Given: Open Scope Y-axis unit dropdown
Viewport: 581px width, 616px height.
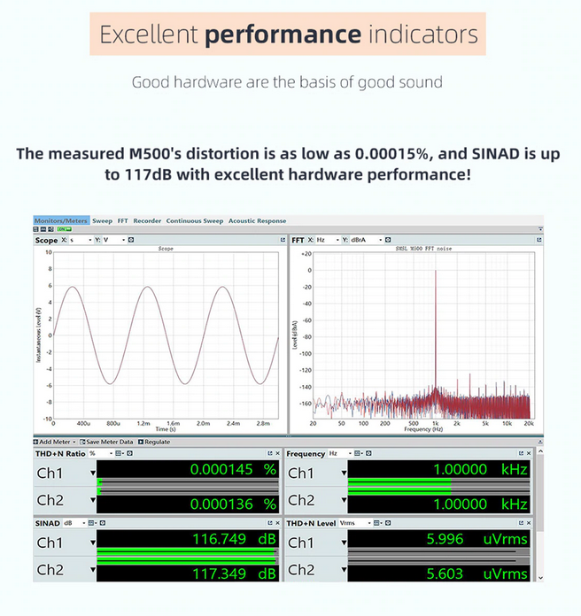Looking at the screenshot, I should 114,240.
